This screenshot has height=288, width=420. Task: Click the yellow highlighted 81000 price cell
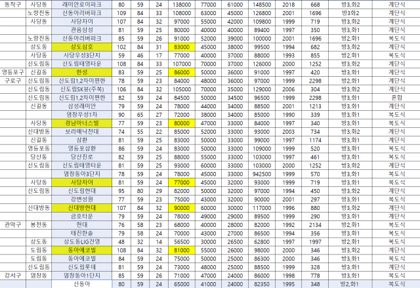tap(182, 250)
